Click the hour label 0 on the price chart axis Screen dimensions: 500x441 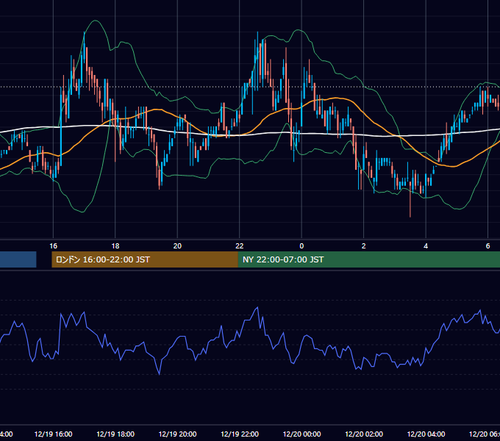click(x=301, y=245)
